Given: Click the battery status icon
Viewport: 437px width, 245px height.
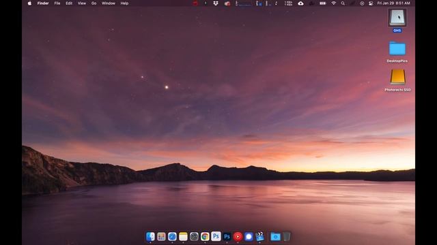Looking at the screenshot, I should (x=322, y=3).
